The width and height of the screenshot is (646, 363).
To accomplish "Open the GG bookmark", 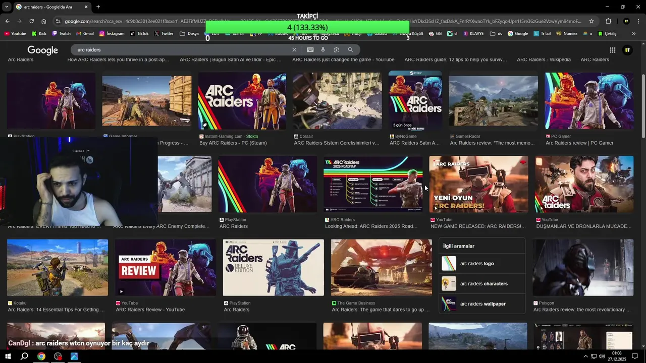I will point(435,34).
